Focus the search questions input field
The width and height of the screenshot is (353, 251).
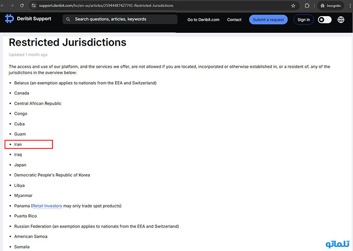[x=120, y=19]
